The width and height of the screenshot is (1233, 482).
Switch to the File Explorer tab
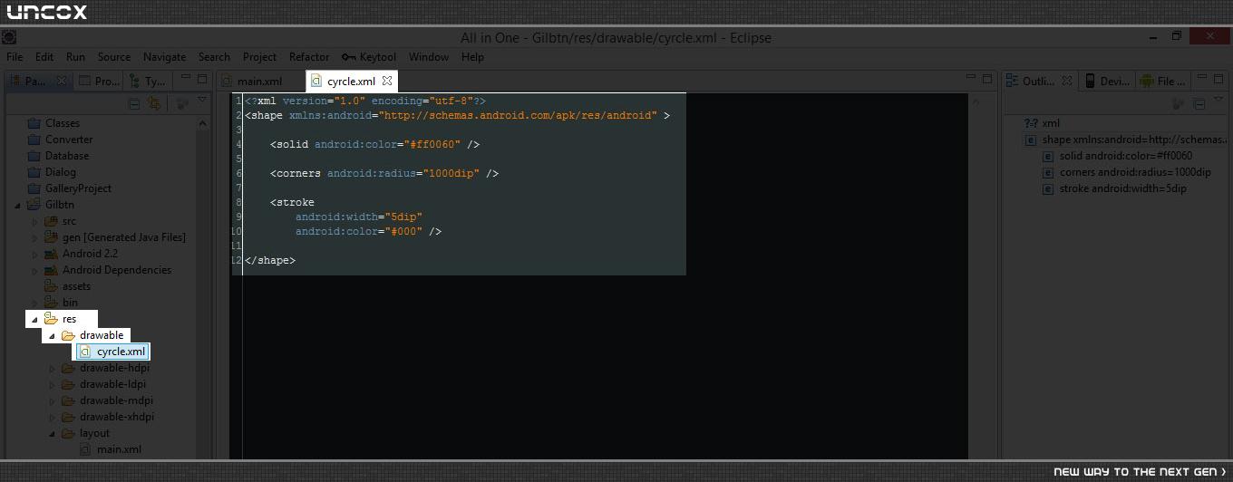[x=1163, y=81]
